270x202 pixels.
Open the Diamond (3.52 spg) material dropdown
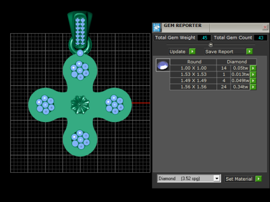tap(217, 178)
